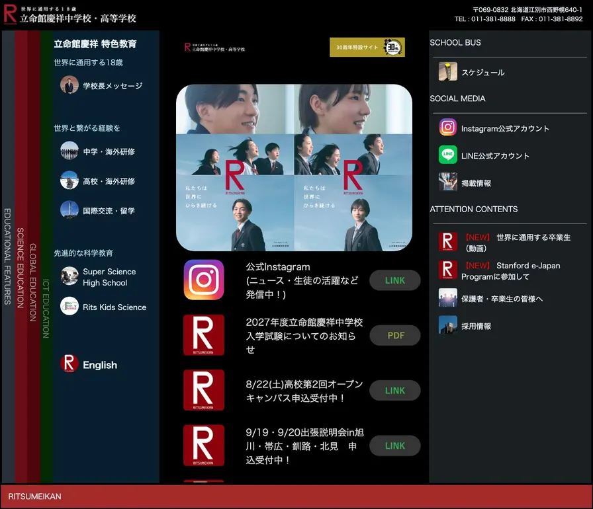This screenshot has height=509, width=593.
Task: Open Rits Kids Science text link
Action: click(114, 307)
